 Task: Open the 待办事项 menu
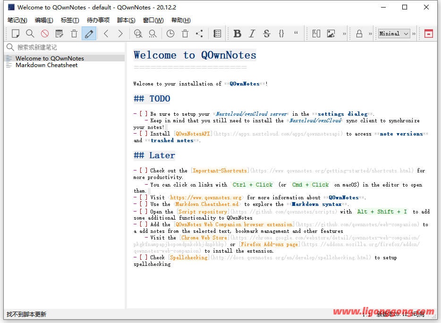click(98, 20)
